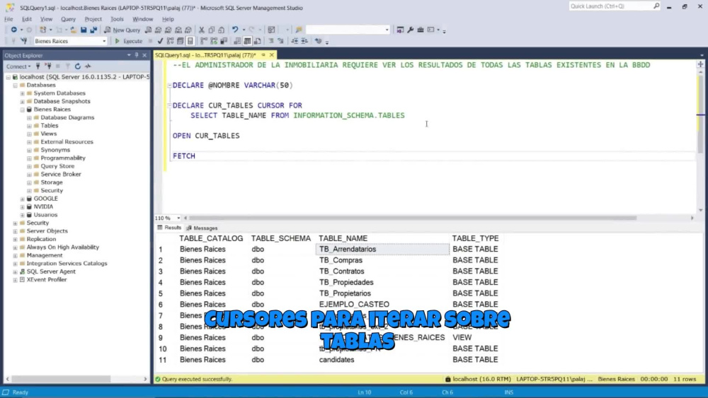This screenshot has width=708, height=398.
Task: Open the Connect dropdown in Object Explorer
Action: [x=18, y=66]
